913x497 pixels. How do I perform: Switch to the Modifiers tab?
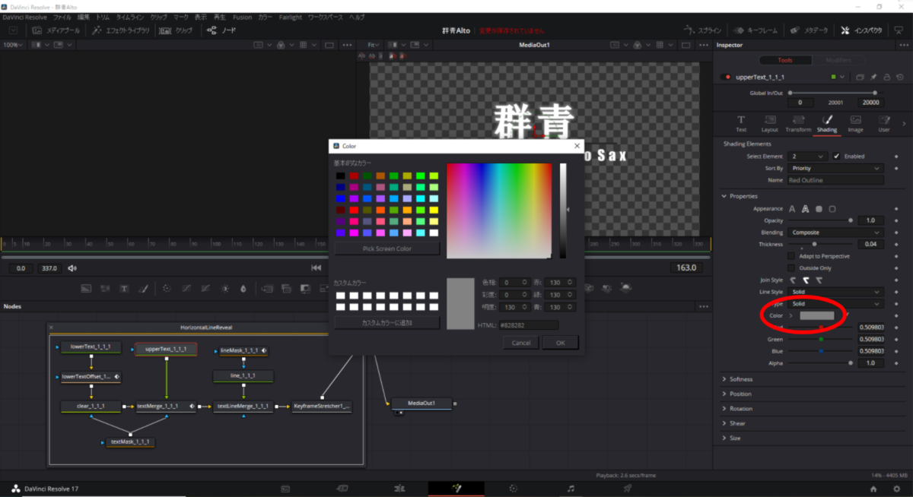[838, 60]
